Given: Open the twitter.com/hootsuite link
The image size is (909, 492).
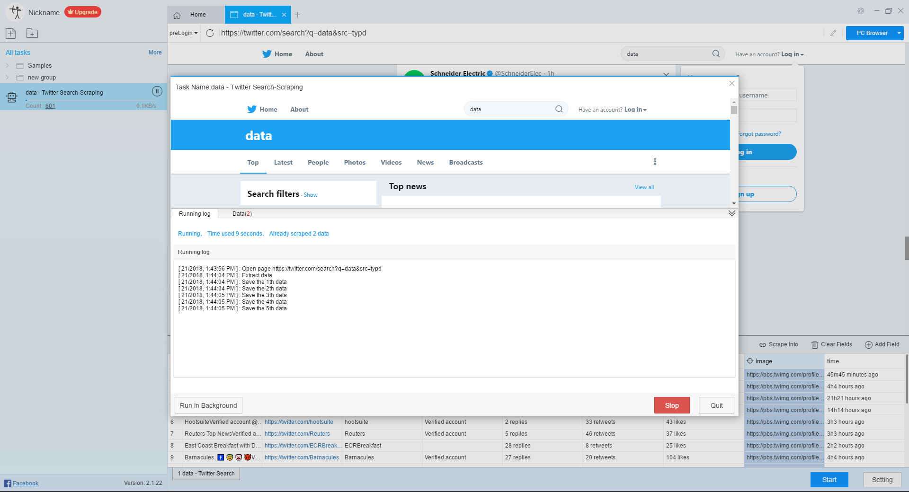Looking at the screenshot, I should [x=299, y=422].
